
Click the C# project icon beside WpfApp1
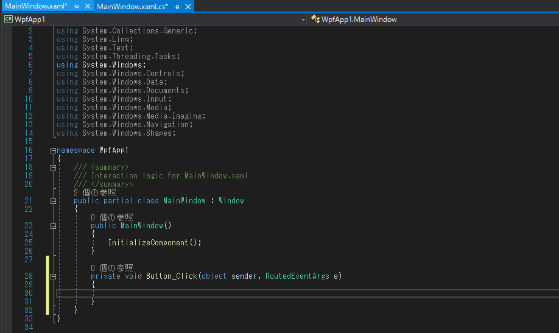tap(8, 19)
